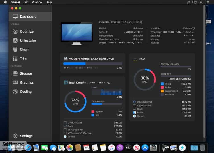
Task: Click the VMware Virtual SATA drive usage bar
Action: pyautogui.click(x=92, y=63)
